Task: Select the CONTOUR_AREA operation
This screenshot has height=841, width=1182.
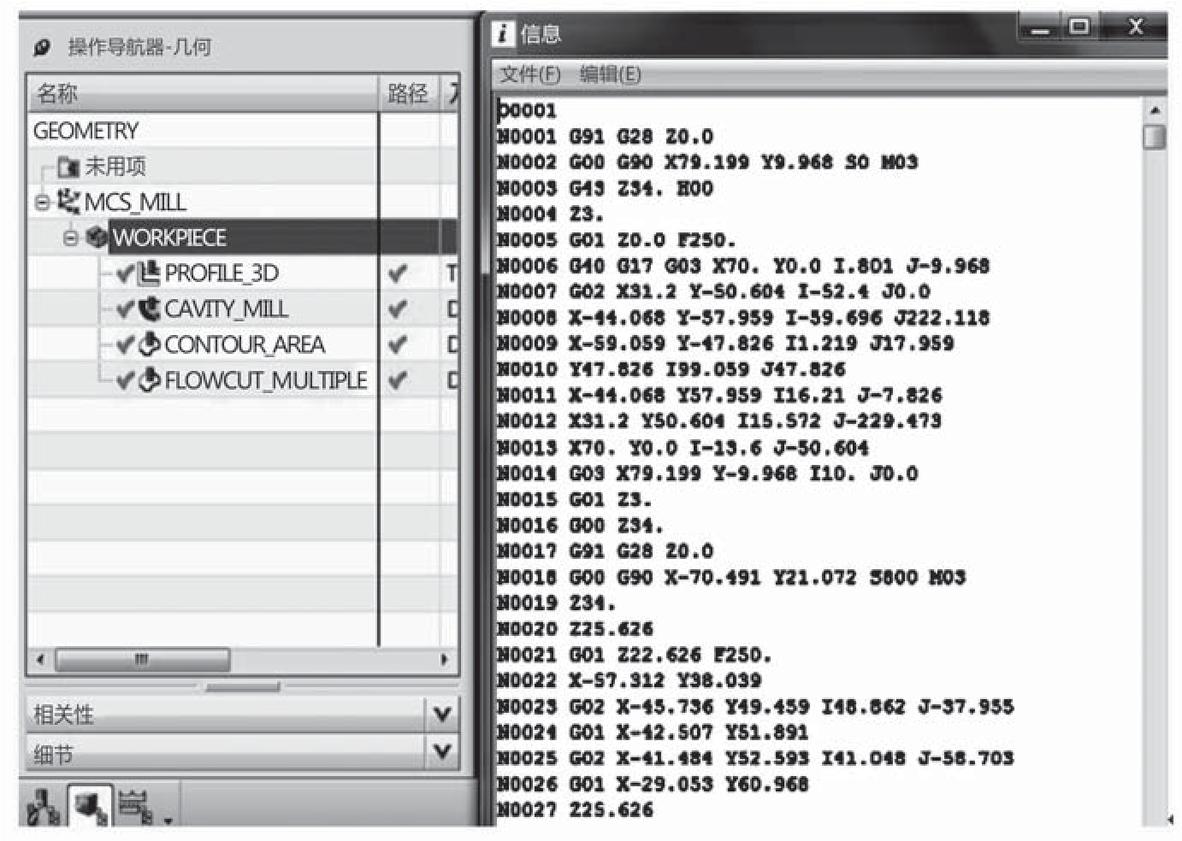Action: [x=245, y=345]
